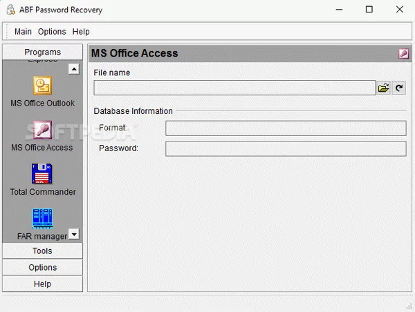This screenshot has width=415, height=312.
Task: Expand the Help sidebar section
Action: coord(42,284)
